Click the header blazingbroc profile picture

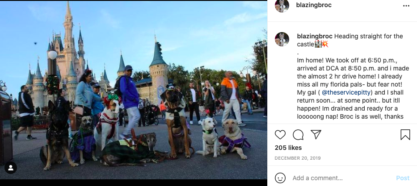tap(282, 5)
